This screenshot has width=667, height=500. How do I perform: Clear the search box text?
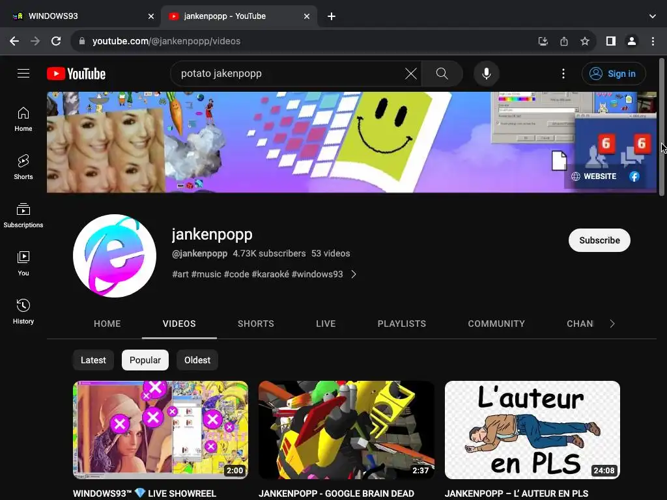410,74
